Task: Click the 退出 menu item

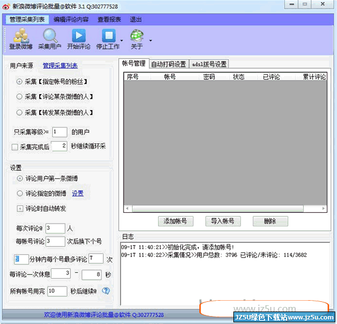Action: (135, 19)
